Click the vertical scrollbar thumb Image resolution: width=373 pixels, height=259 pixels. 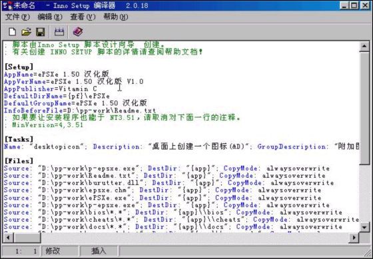point(364,109)
